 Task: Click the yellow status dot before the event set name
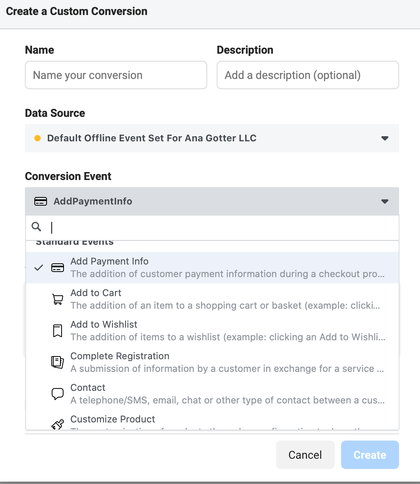[x=37, y=138]
